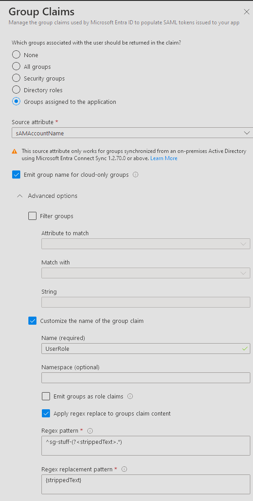This screenshot has height=501, width=253.
Task: Tick Emit groups as role claims
Action: [46, 397]
